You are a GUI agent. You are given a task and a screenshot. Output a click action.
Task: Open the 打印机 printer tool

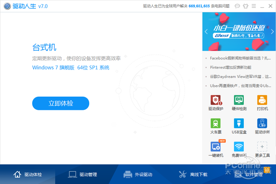pyautogui.click(x=262, y=103)
